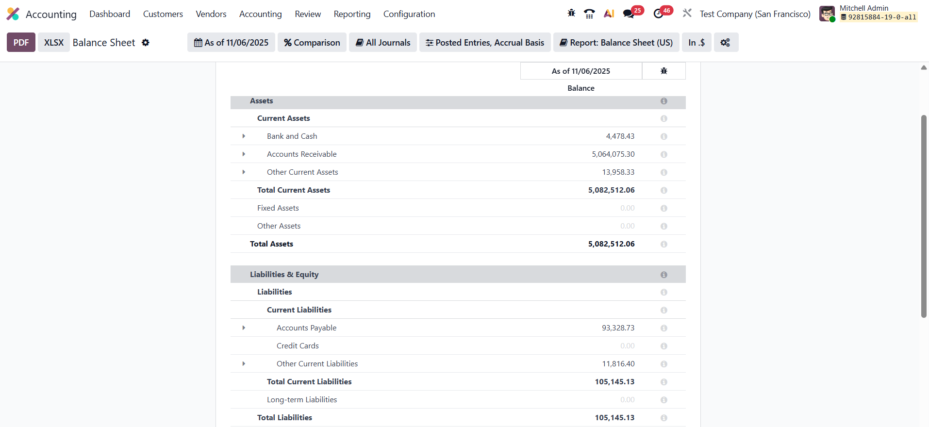Click info icon on Accounts Receivable row

[664, 154]
